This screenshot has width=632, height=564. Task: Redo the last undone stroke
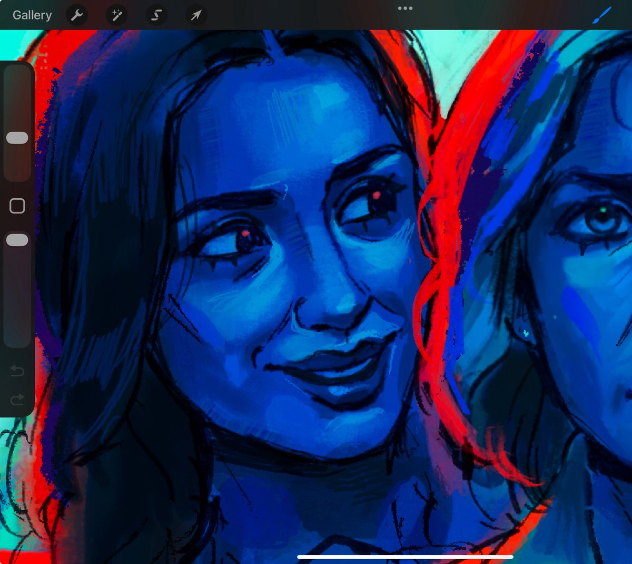[17, 400]
